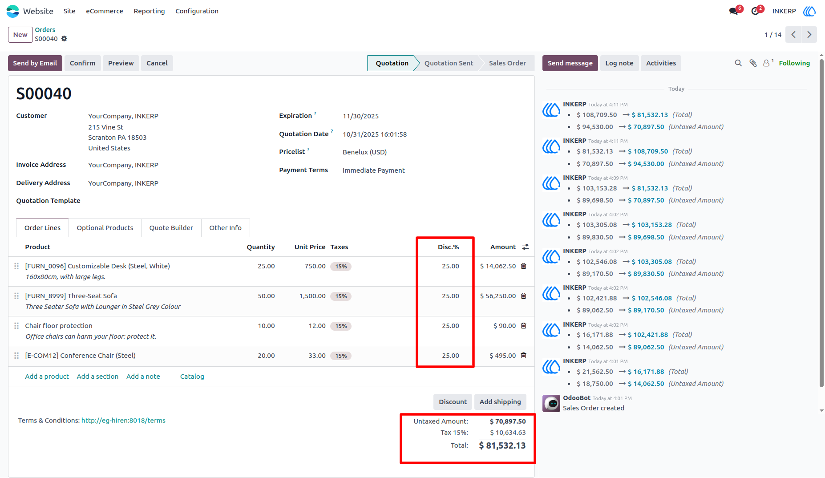This screenshot has width=825, height=478.
Task: Click the Send by Email button
Action: pyautogui.click(x=35, y=63)
